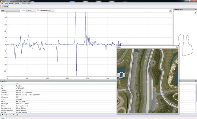Click the Fit graph button
Viewport: 197px width, 119px height.
170,10
